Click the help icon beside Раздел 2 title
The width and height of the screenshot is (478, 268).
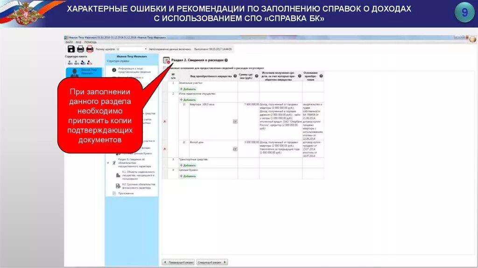click(x=226, y=60)
